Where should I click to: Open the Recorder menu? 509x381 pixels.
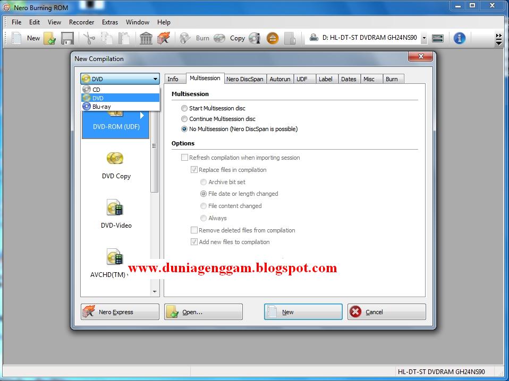[x=81, y=22]
